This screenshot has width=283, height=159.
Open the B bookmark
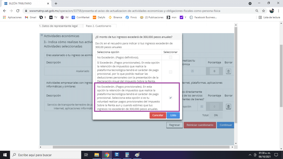43,17
